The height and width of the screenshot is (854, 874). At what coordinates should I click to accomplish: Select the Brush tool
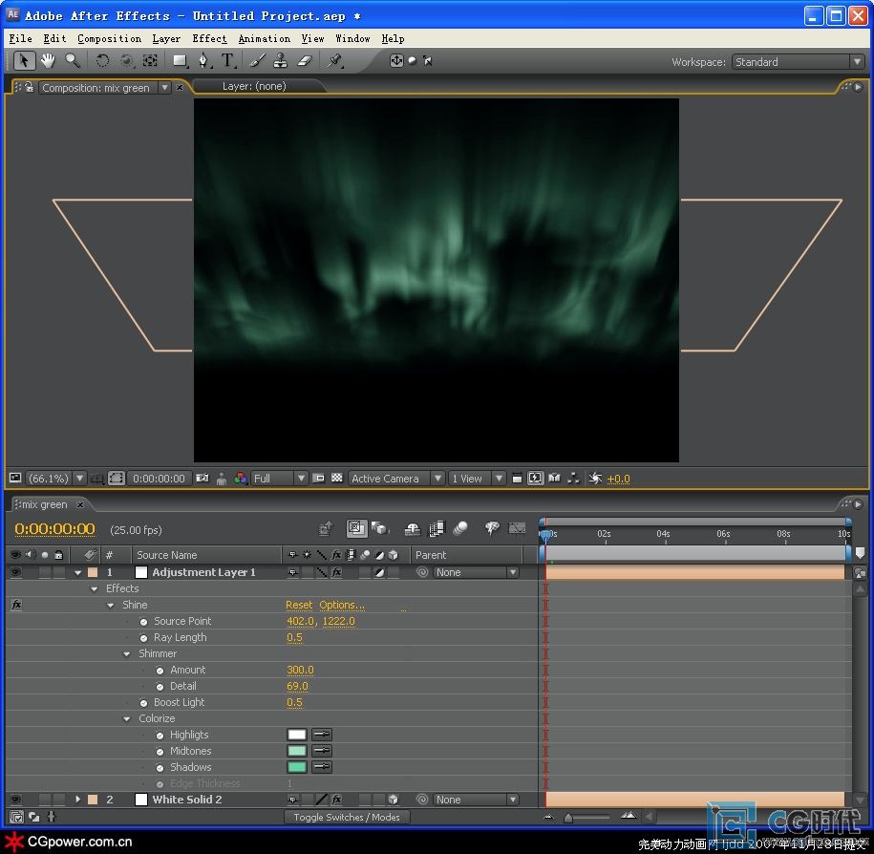(257, 60)
